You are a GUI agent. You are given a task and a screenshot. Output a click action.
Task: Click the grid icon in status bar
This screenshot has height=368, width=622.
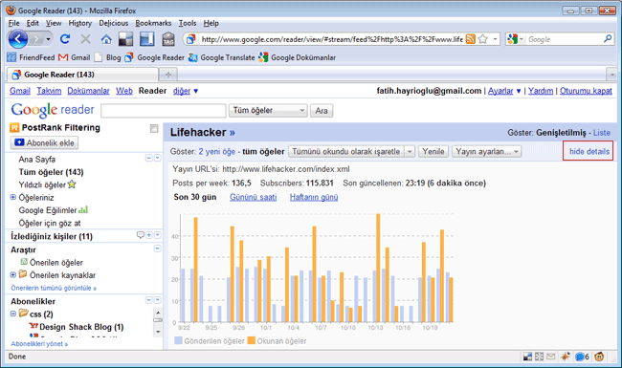pos(539,357)
